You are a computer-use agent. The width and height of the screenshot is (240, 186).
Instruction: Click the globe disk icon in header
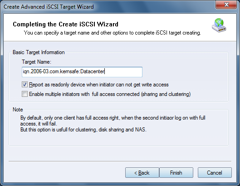pyautogui.click(x=219, y=25)
